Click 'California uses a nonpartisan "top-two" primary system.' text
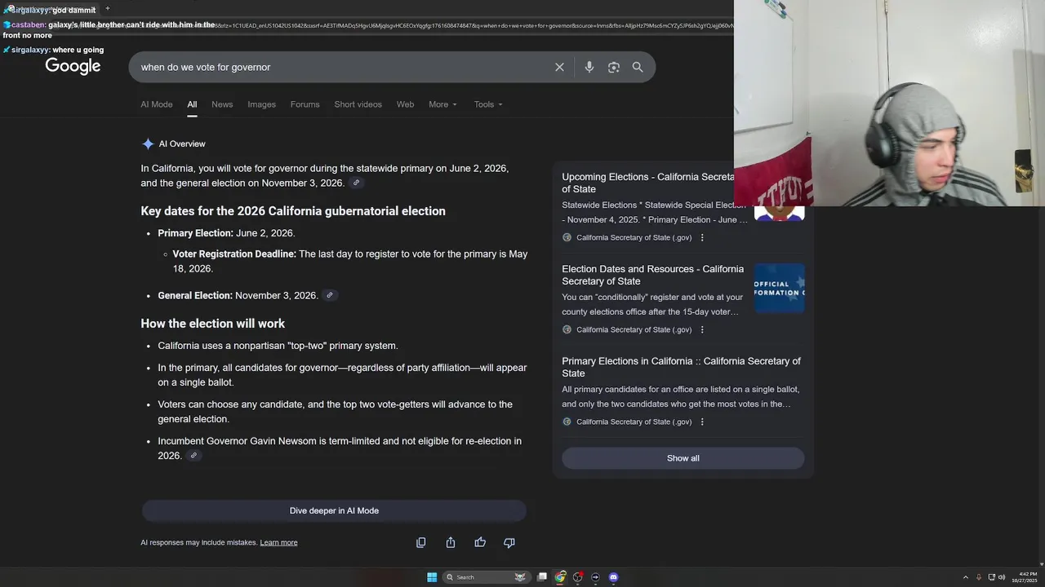Screen dimensions: 1045x587 tap(278, 346)
